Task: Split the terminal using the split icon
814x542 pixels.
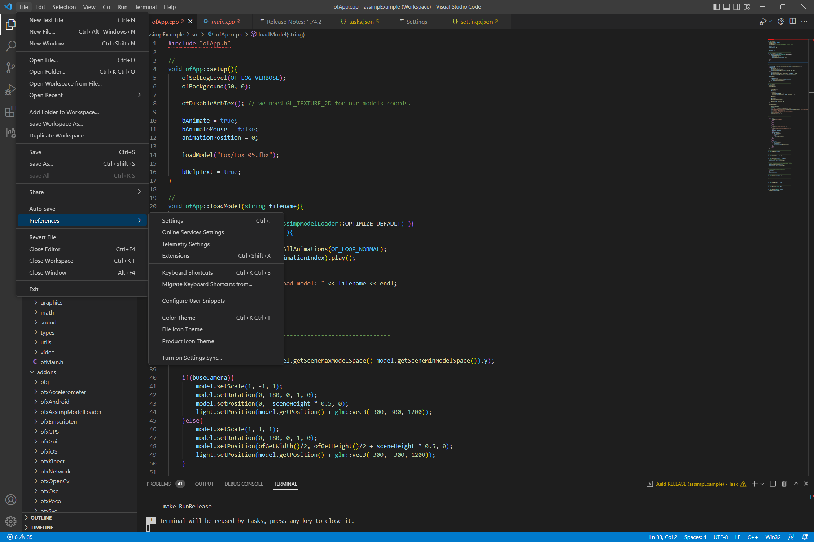Action: coord(772,484)
